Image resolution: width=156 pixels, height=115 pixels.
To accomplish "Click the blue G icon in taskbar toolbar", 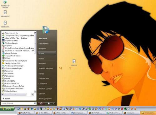I will (x=80, y=109).
